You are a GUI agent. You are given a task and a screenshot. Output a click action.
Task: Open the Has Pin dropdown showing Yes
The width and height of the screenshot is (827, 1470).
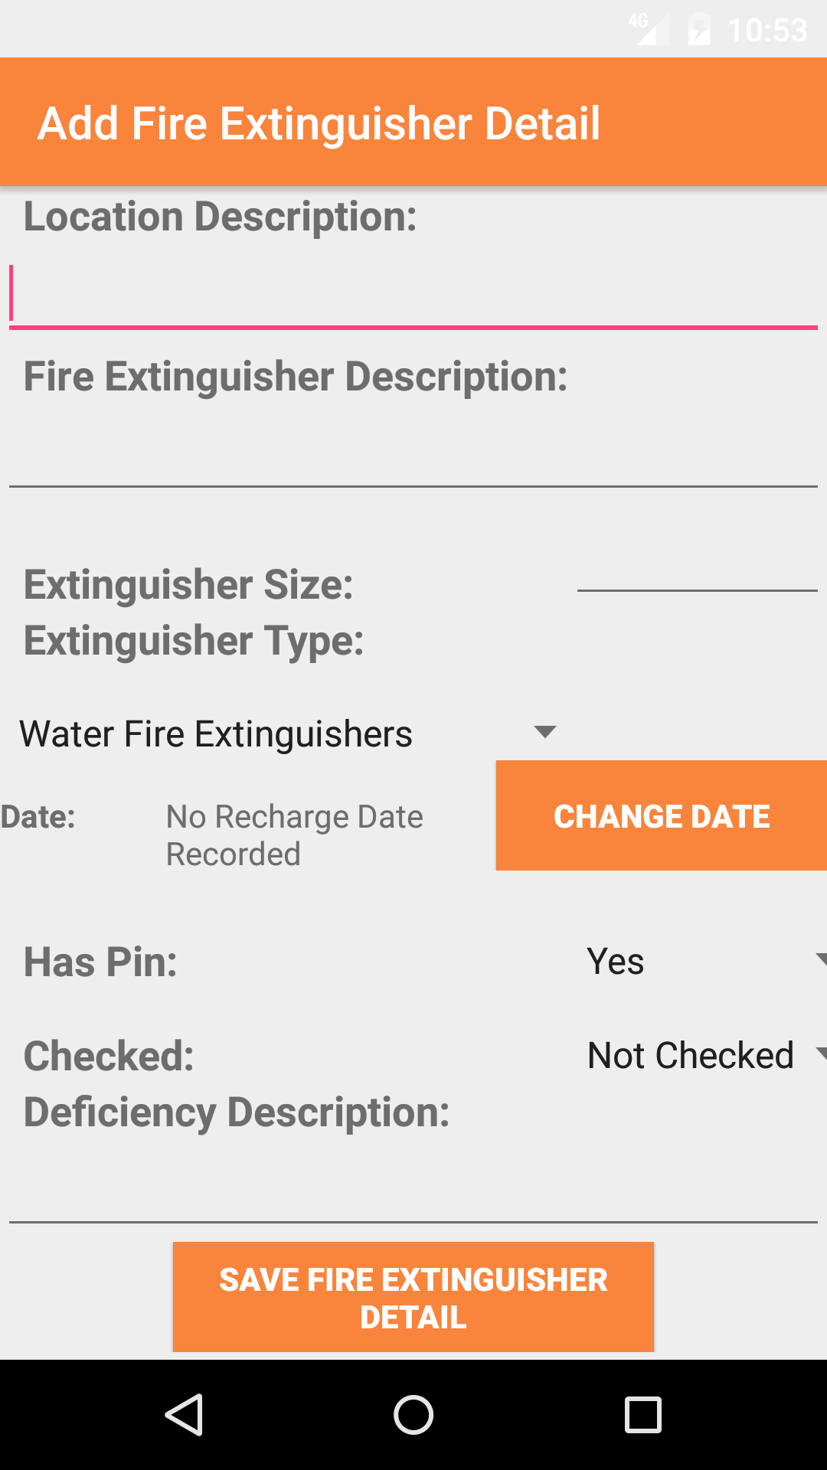(x=701, y=962)
